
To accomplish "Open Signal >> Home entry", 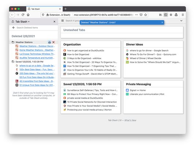I will point(138,90).
